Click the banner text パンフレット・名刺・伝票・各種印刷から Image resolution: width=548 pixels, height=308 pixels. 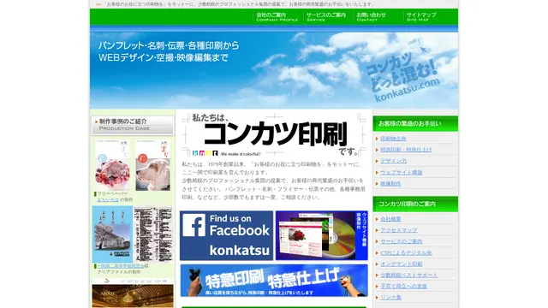click(169, 45)
